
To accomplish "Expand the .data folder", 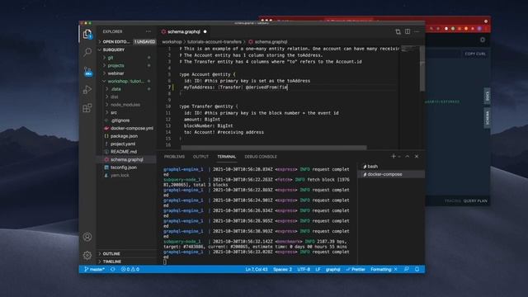I will (126, 89).
